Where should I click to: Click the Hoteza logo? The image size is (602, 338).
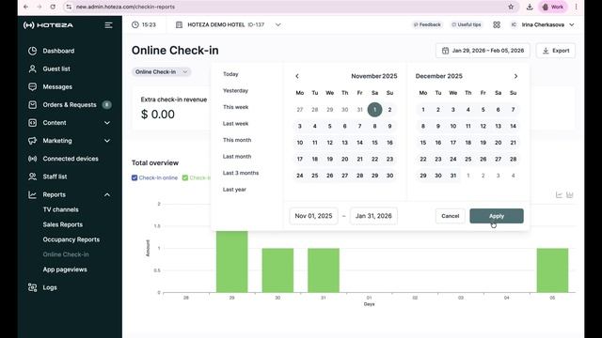[48, 25]
